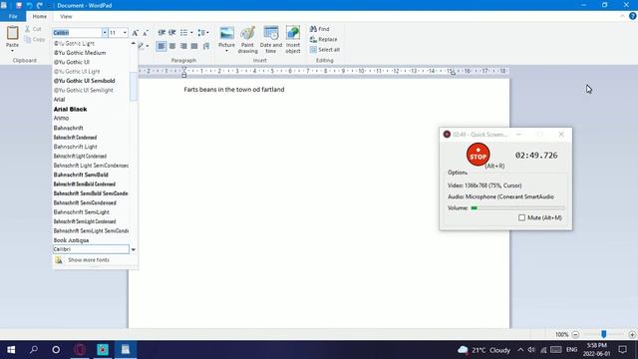Click Show more fonts

(x=89, y=260)
